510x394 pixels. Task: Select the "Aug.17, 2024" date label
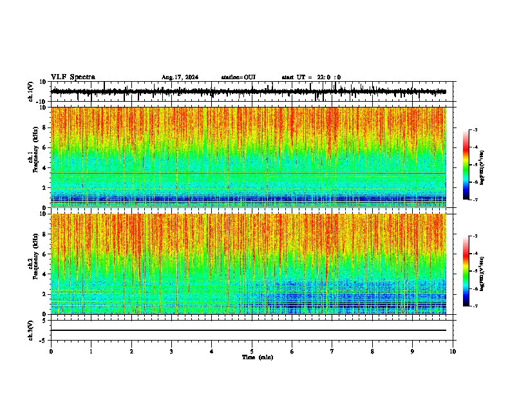tap(180, 77)
